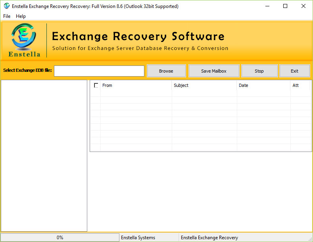Screen dimensions: 313x242
Task: Click the Exchange Recovery Software banner heading
Action: click(x=138, y=36)
